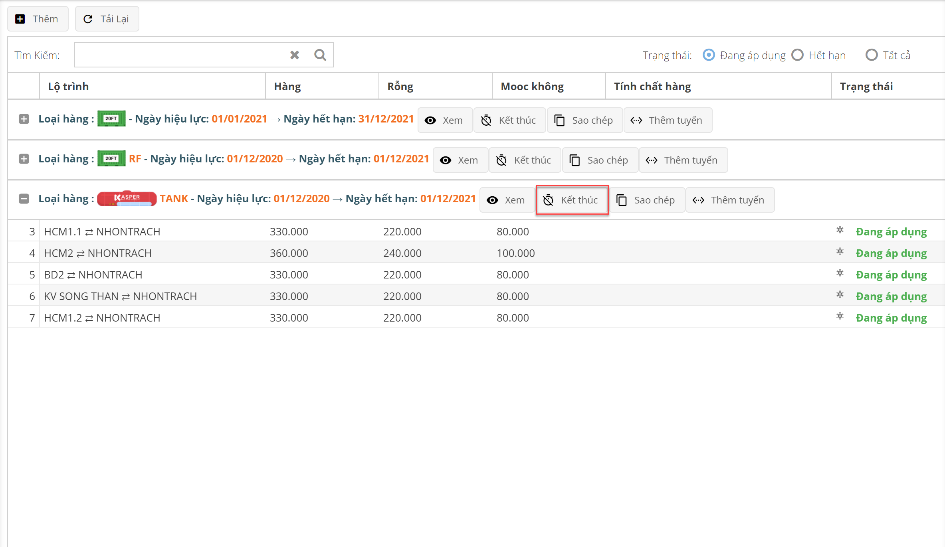
Task: Click Sao chép copy button in RF group
Action: coord(600,160)
